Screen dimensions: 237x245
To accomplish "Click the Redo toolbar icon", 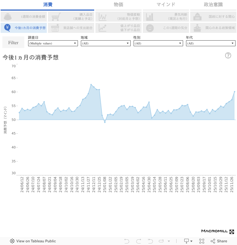I will pyautogui.click(x=139, y=241).
